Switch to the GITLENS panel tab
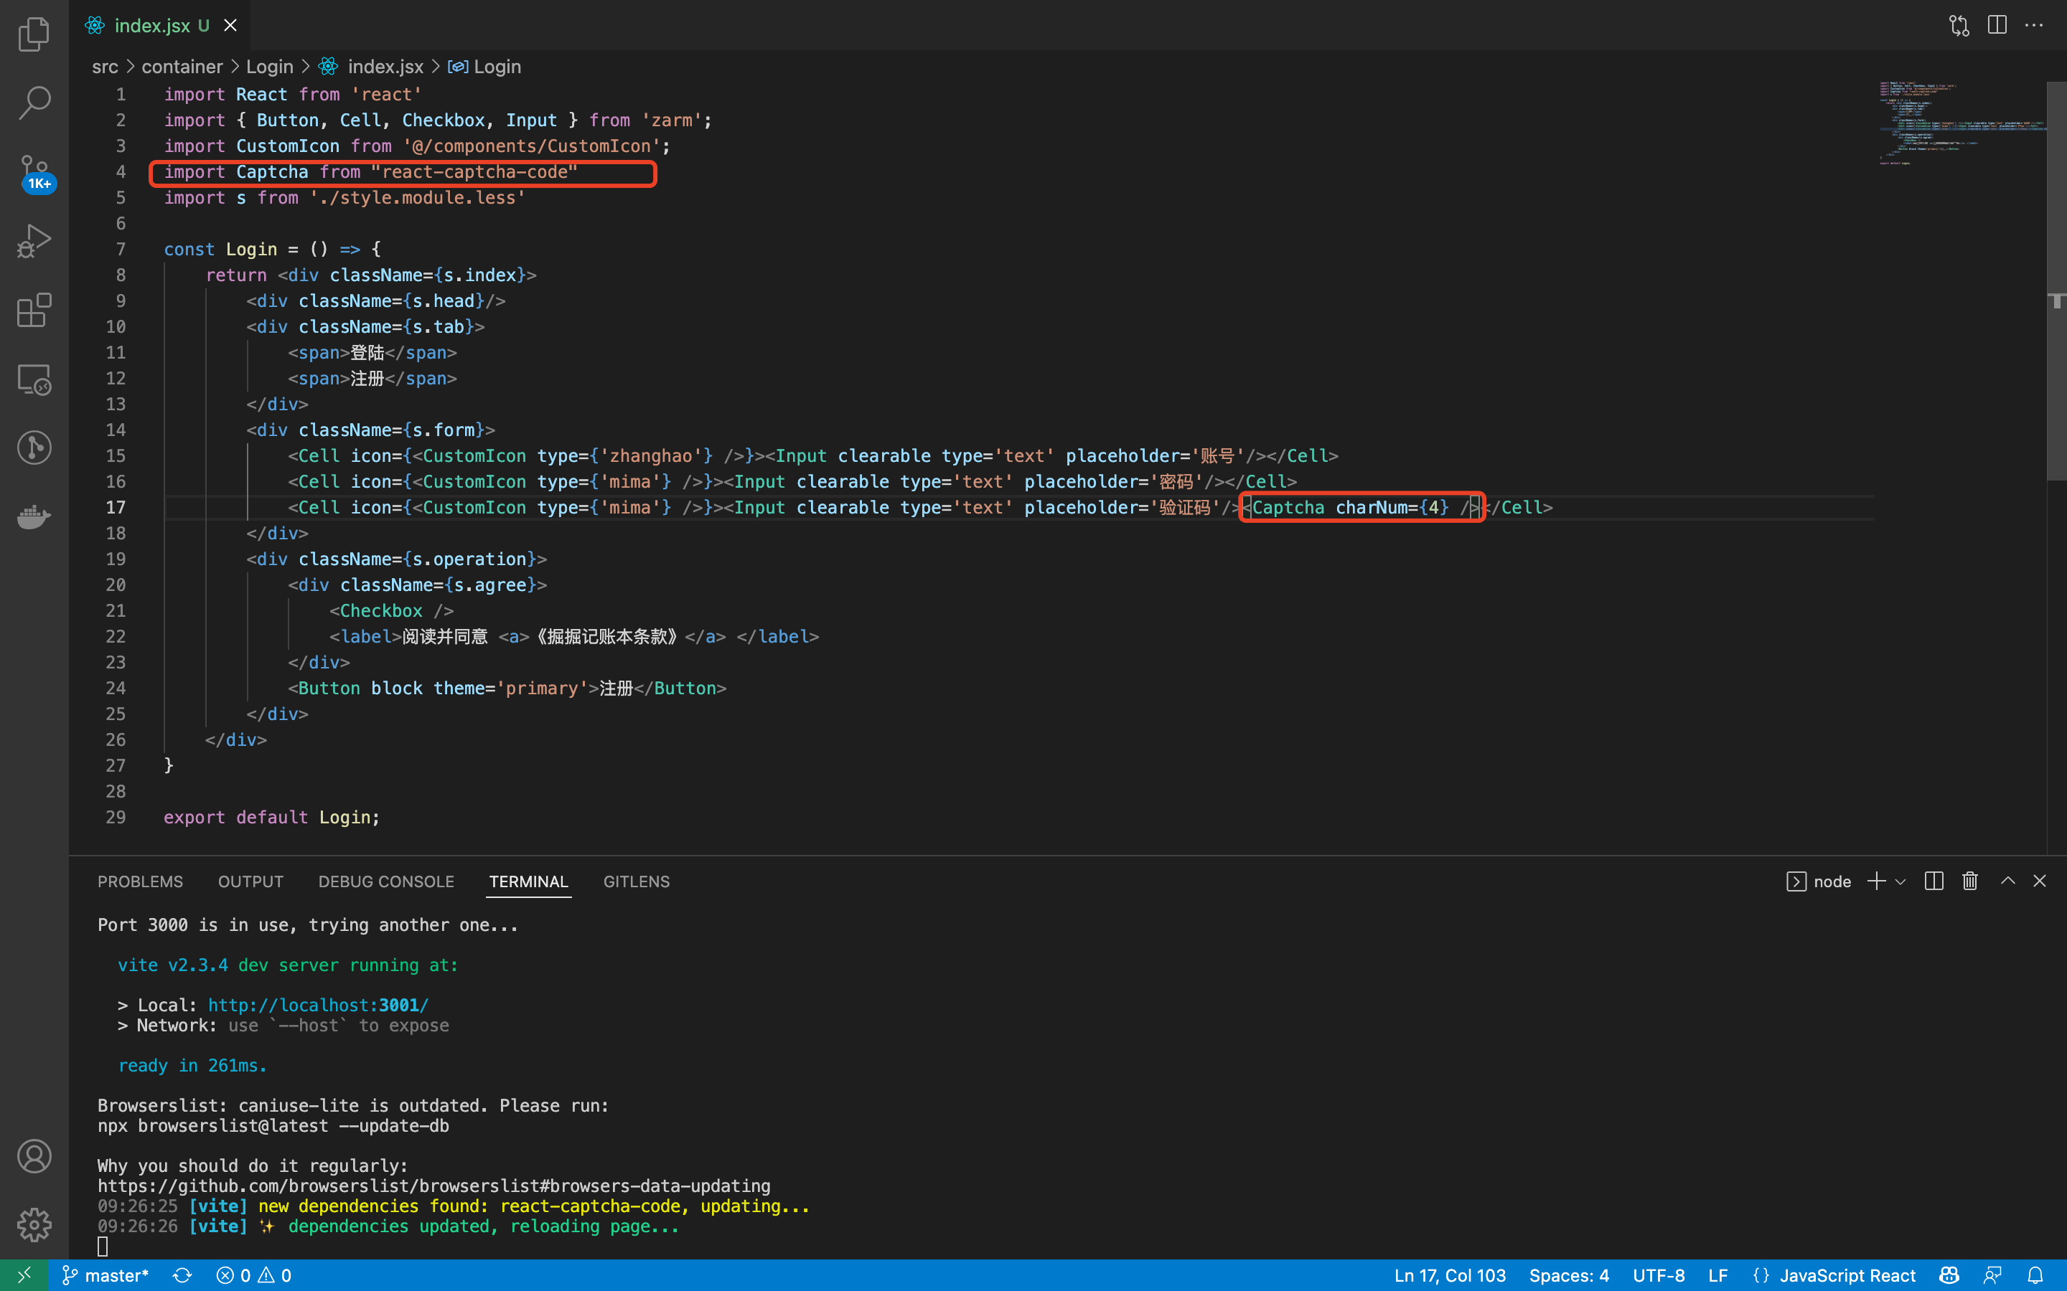This screenshot has height=1291, width=2067. (x=637, y=881)
